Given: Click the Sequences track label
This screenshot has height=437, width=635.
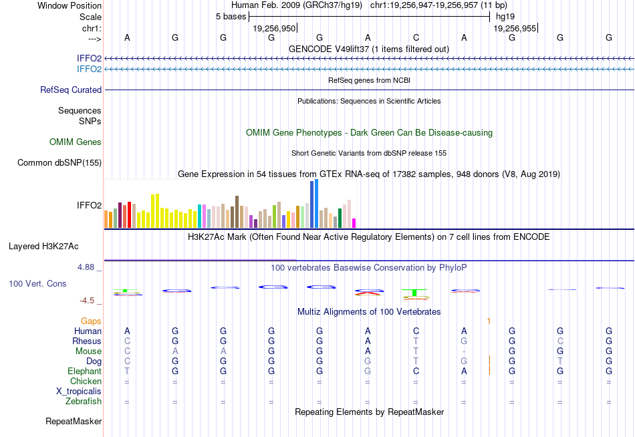Looking at the screenshot, I should coord(80,110).
